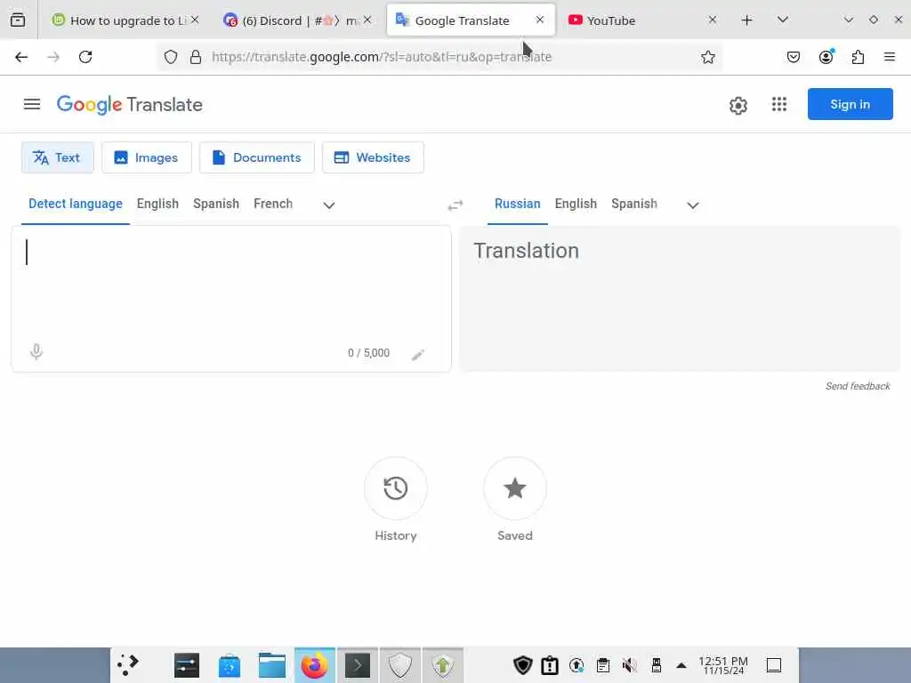Image resolution: width=911 pixels, height=683 pixels.
Task: Select Detect language as source
Action: click(76, 204)
